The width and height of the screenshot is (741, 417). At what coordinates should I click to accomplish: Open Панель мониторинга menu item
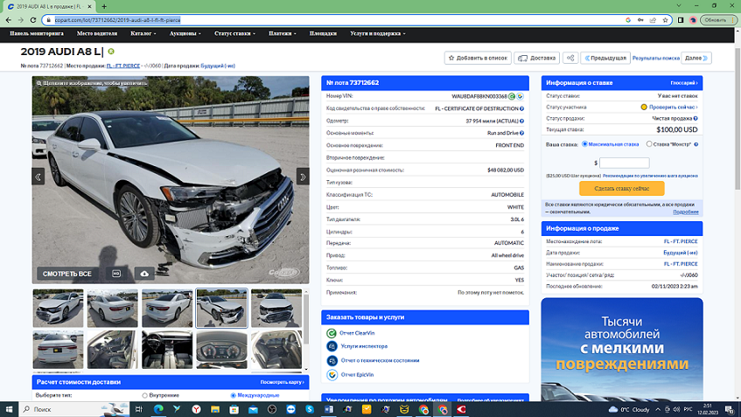tap(37, 33)
